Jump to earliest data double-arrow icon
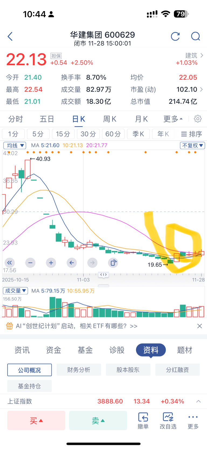 click(9, 263)
